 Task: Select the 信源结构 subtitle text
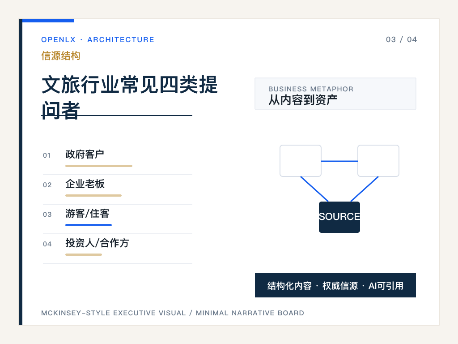tap(61, 56)
